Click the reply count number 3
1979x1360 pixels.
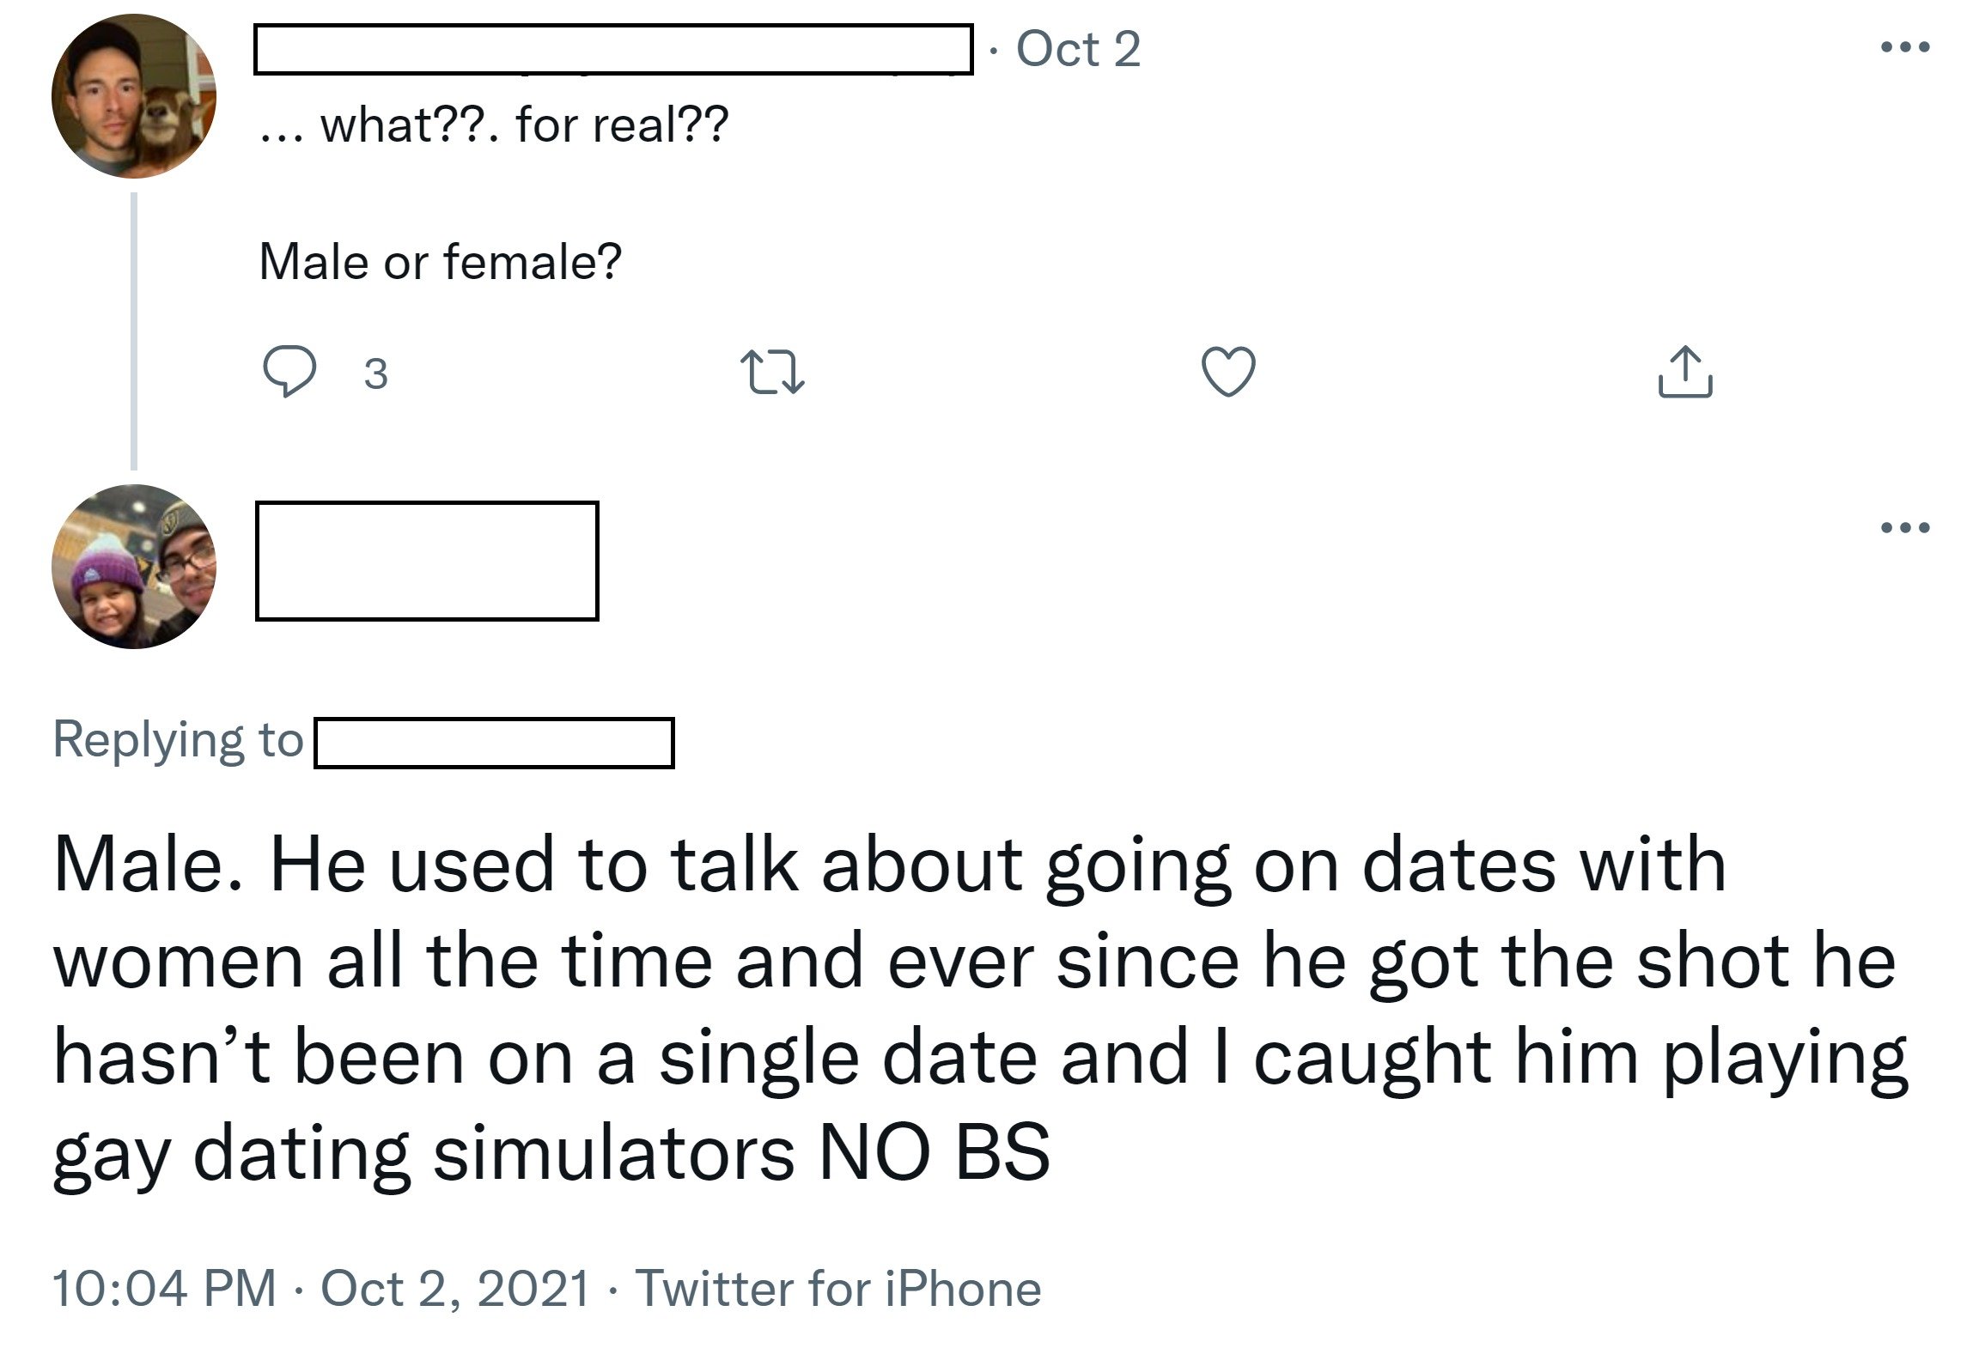tap(376, 373)
